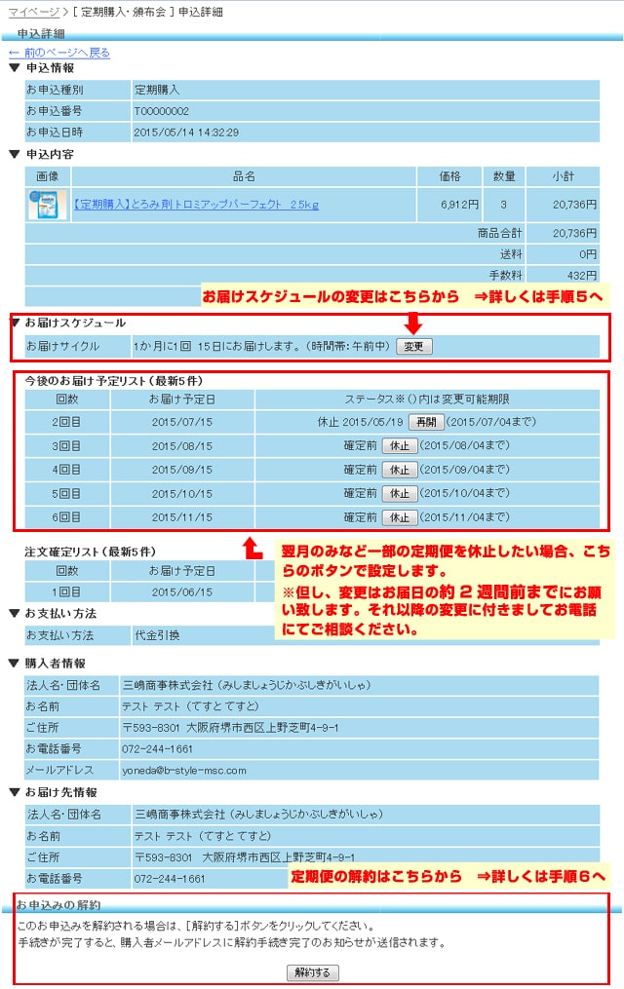Collapse the お支払い方法 section triangle
Screen dimensions: 624x989
15,613
